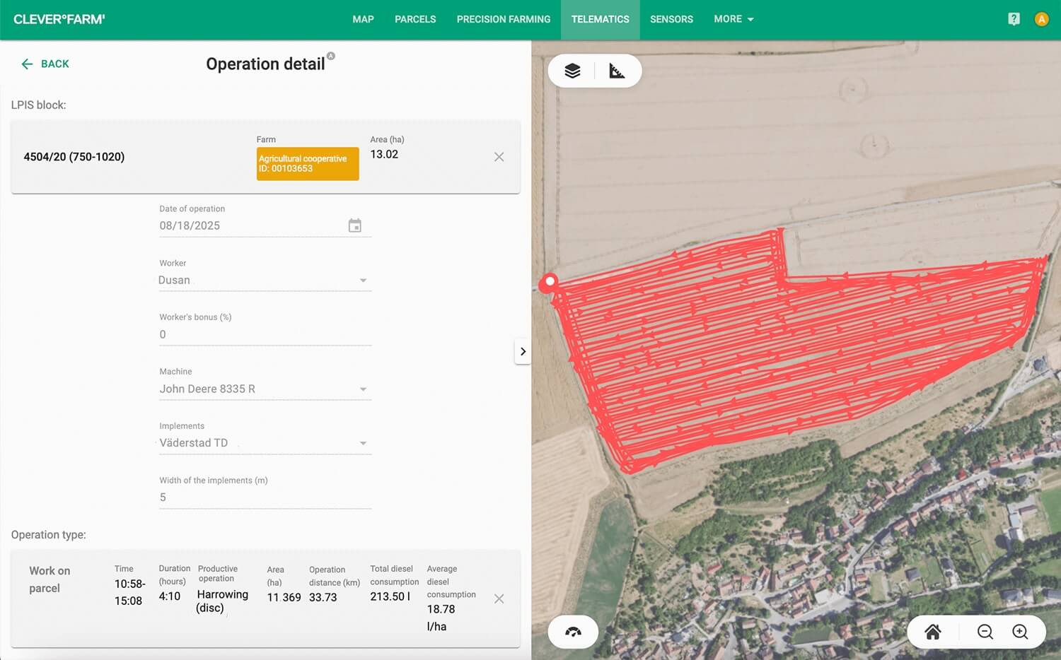Go to the MAP tab
The width and height of the screenshot is (1061, 660).
pos(363,19)
